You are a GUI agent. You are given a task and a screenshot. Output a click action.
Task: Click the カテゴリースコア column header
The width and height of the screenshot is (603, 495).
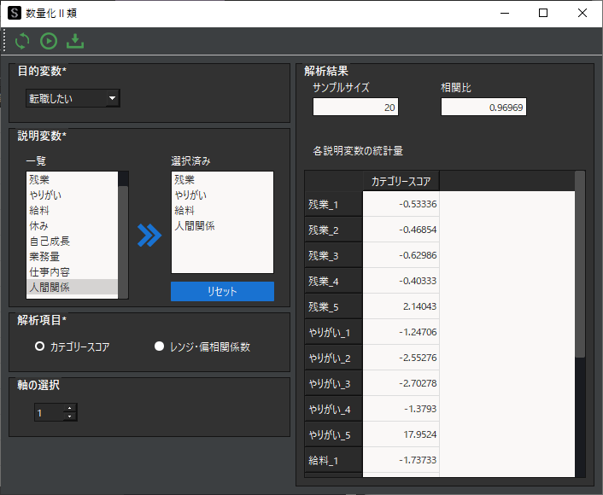(x=401, y=181)
